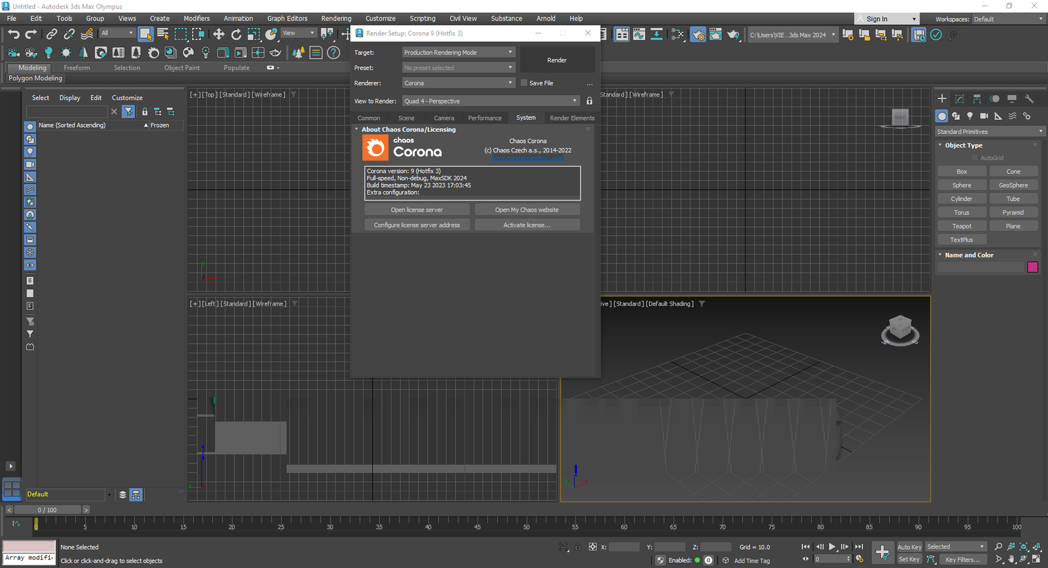Screen dimensions: 1048x568
Task: Open the Workspaces Default dropdown
Action: [x=1008, y=19]
